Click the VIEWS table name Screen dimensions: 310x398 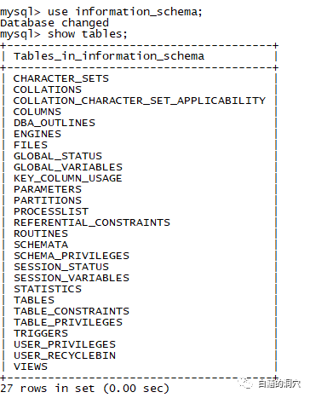[31, 366]
